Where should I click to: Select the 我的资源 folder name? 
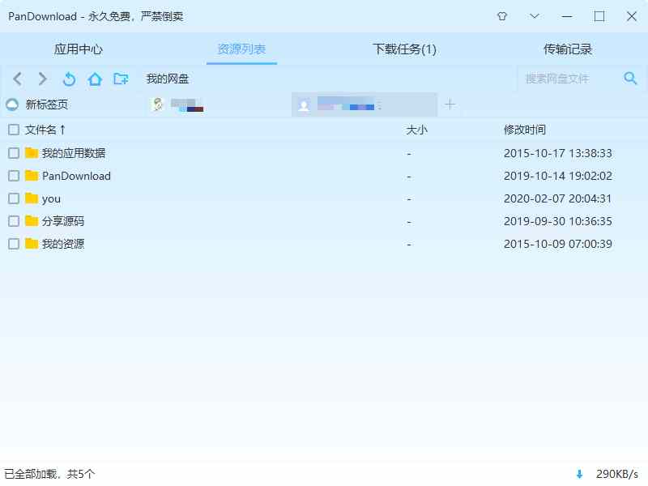63,244
